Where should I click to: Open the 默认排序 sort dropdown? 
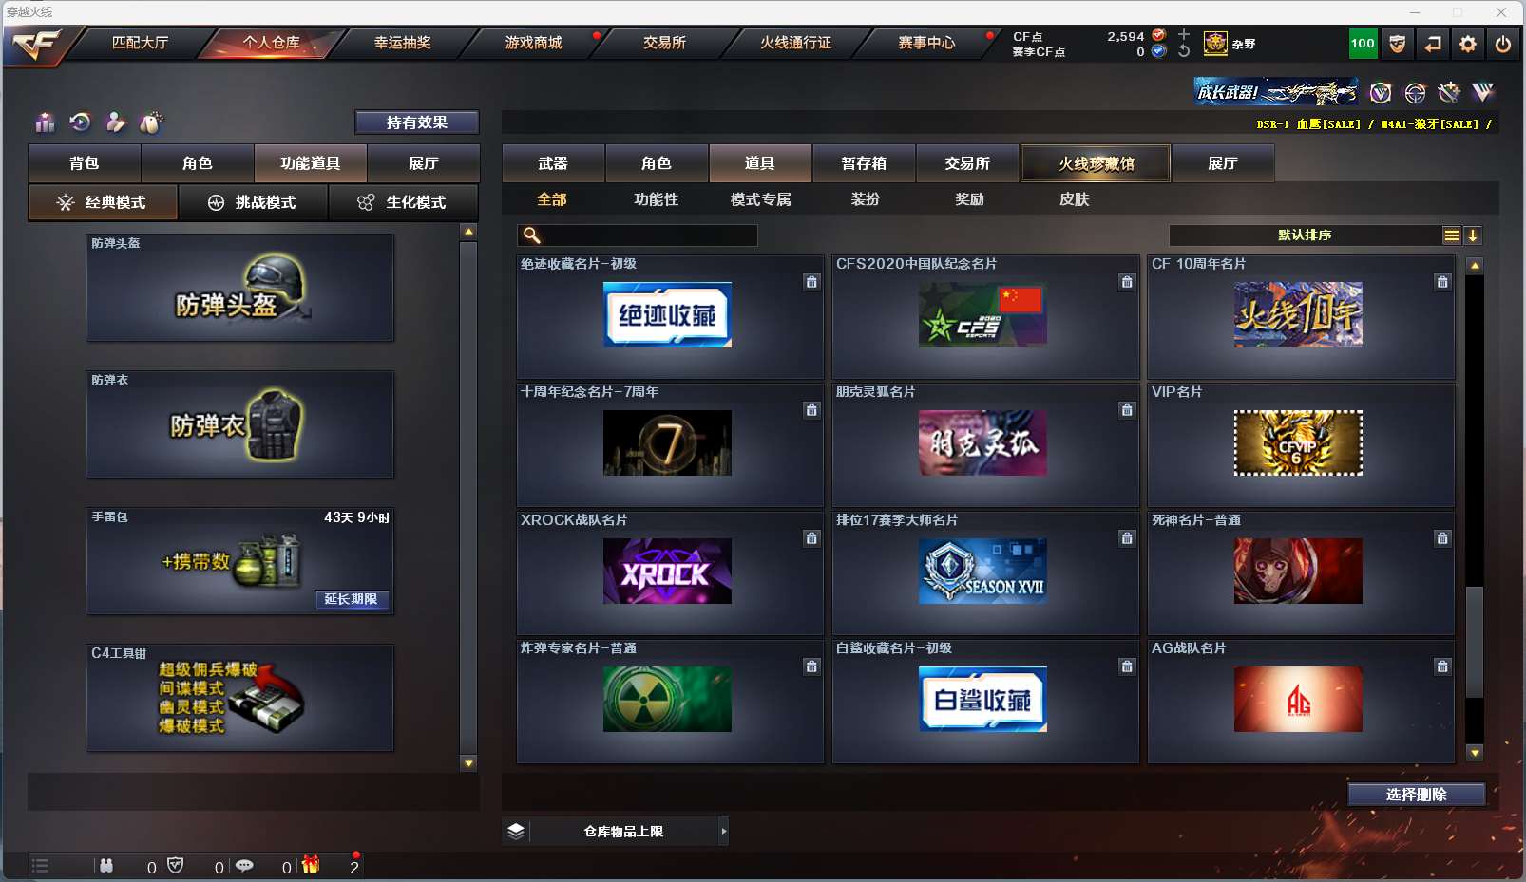1305,235
